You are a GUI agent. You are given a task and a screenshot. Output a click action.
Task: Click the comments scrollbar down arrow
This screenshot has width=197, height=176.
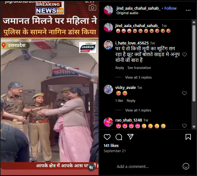pos(194,127)
